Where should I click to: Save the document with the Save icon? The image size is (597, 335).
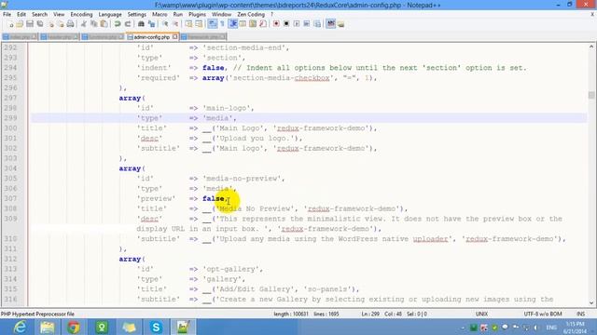click(30, 24)
